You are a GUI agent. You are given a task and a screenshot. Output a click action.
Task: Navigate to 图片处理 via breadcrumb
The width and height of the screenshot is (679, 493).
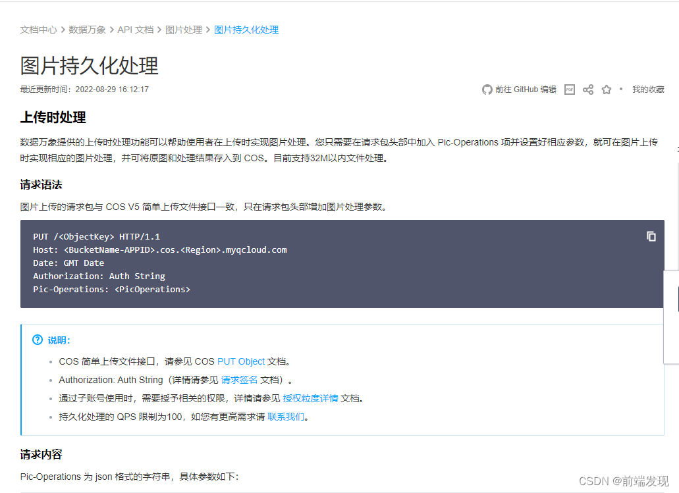point(184,30)
